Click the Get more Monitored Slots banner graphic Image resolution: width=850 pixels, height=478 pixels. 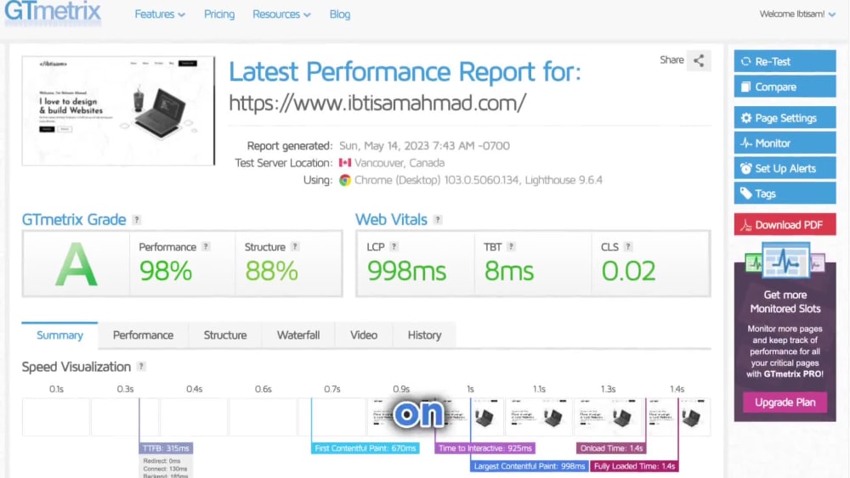click(785, 261)
